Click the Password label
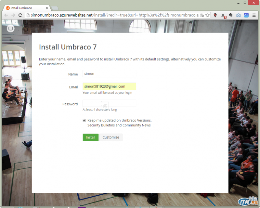The width and height of the screenshot is (260, 208). pos(70,104)
